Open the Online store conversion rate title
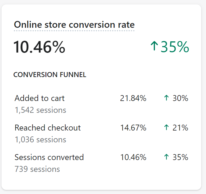Screen dimensions: 206x194 [x=74, y=25]
